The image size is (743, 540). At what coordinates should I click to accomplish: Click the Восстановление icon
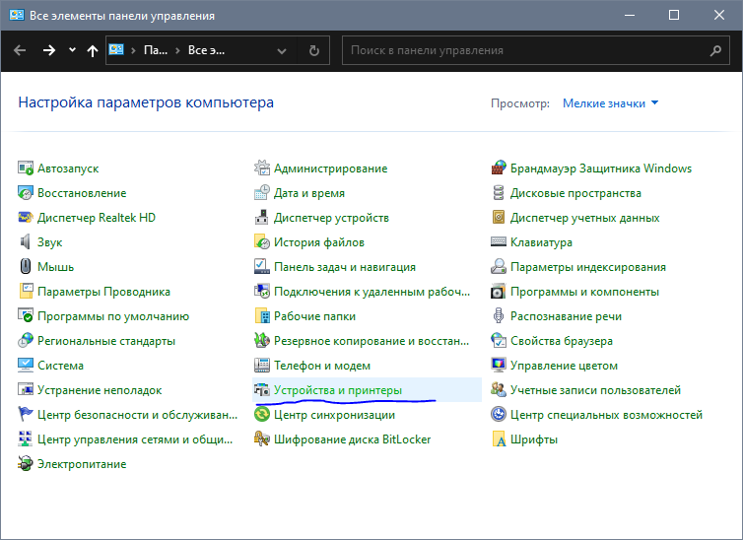click(x=25, y=193)
